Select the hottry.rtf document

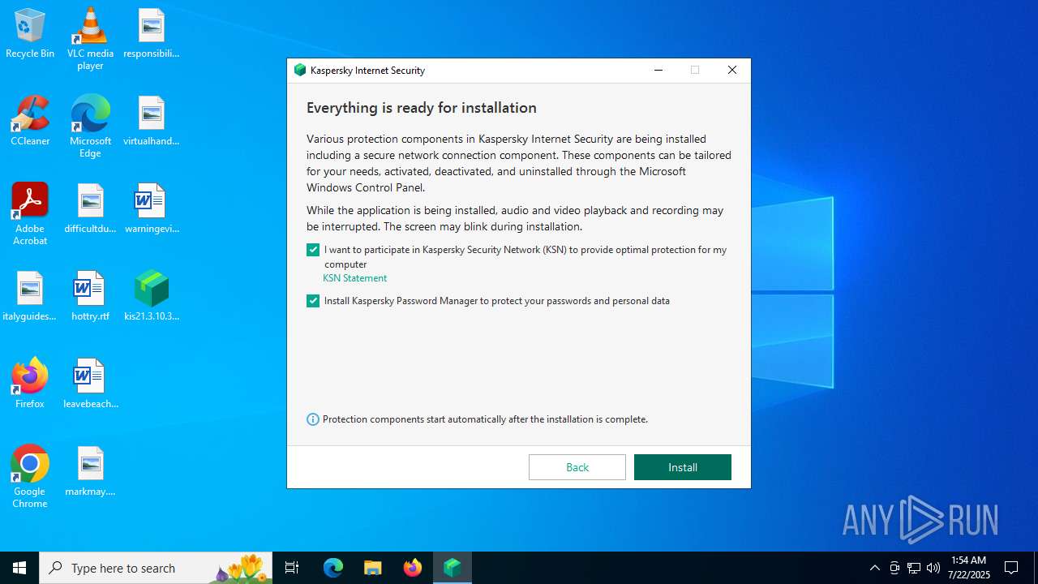pos(90,297)
